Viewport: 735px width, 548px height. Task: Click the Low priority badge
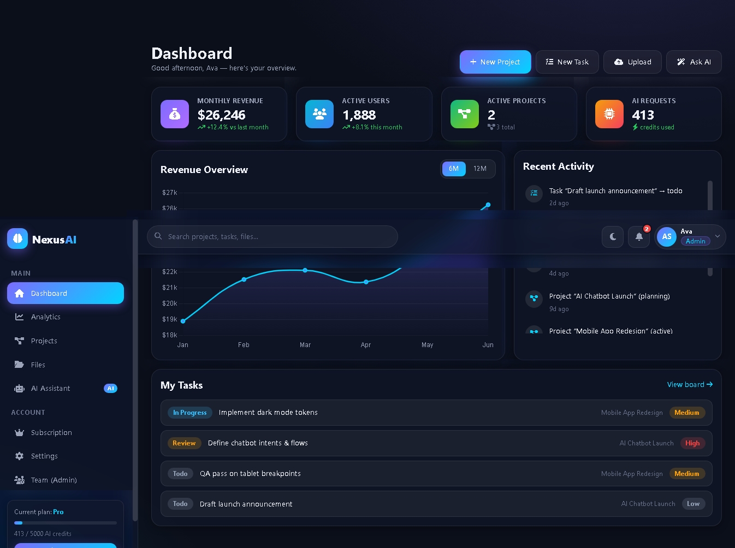coord(693,504)
